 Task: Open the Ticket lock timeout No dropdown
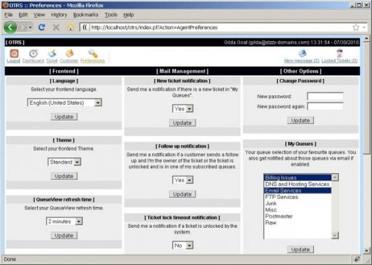[x=183, y=245]
